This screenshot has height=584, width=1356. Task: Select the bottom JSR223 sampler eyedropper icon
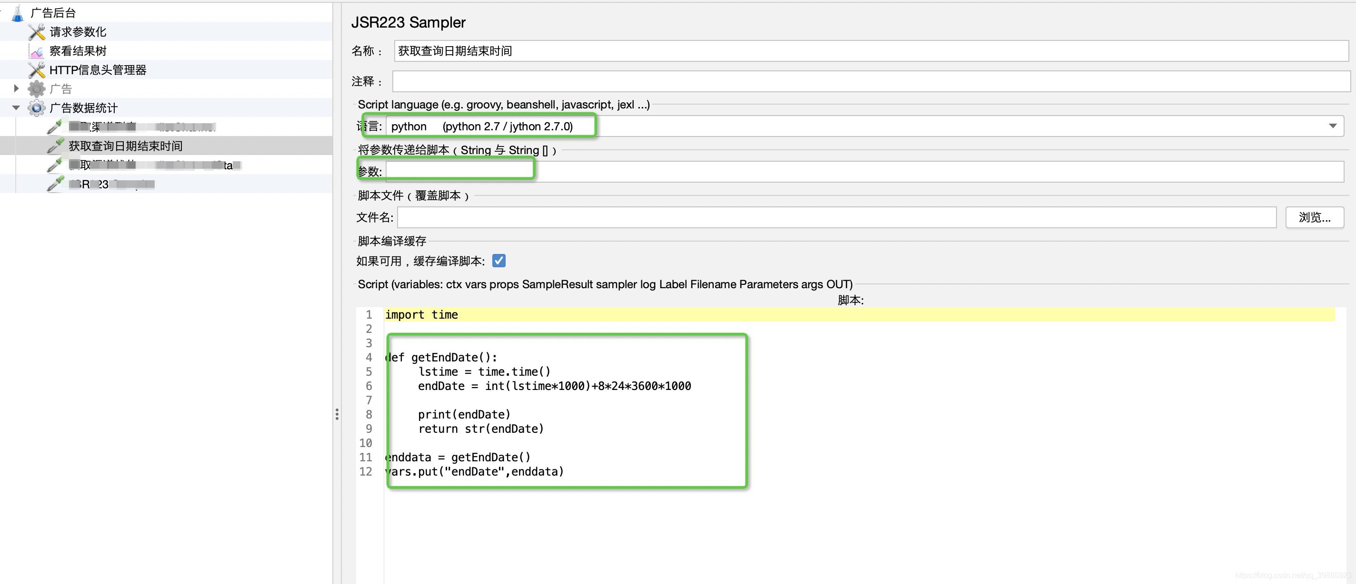(54, 184)
